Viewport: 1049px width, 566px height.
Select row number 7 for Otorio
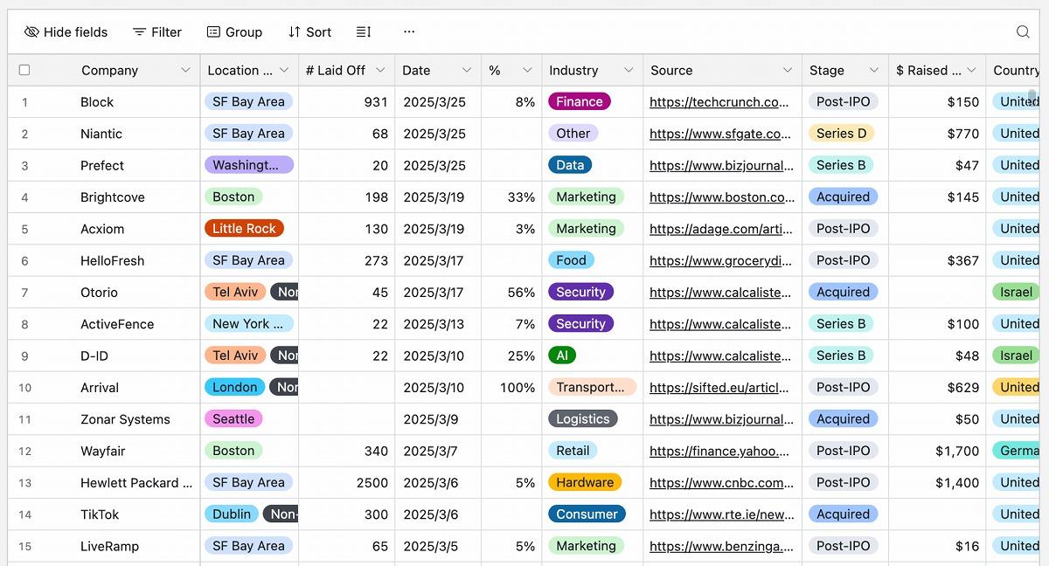point(24,293)
